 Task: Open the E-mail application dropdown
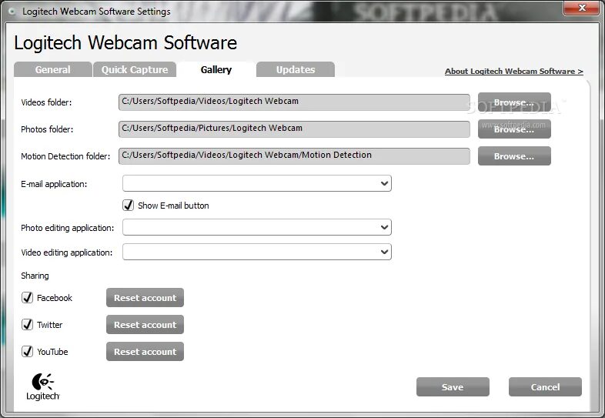click(x=257, y=183)
